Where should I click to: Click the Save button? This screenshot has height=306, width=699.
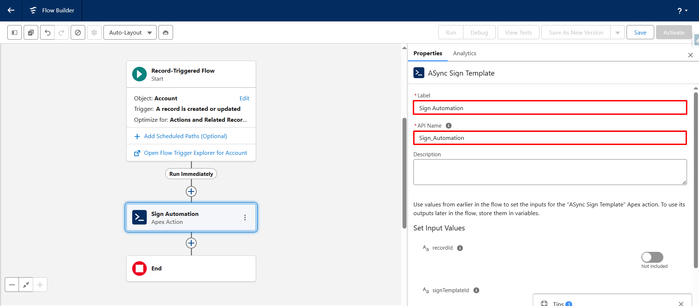[x=640, y=32]
